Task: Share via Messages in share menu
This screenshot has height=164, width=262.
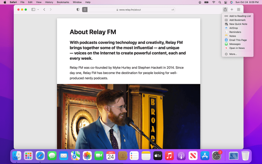Action: (238, 44)
